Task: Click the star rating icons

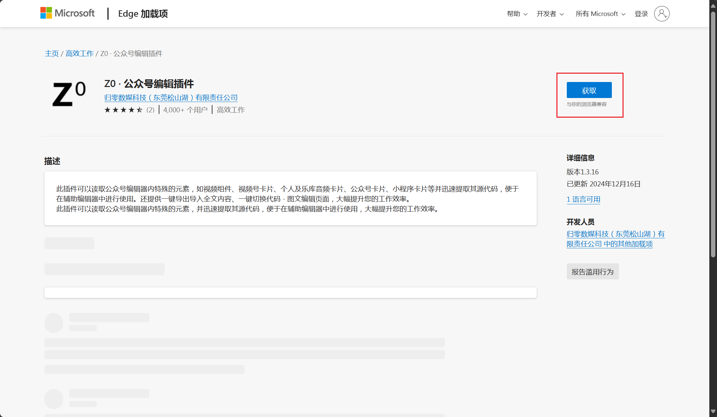Action: coord(124,110)
